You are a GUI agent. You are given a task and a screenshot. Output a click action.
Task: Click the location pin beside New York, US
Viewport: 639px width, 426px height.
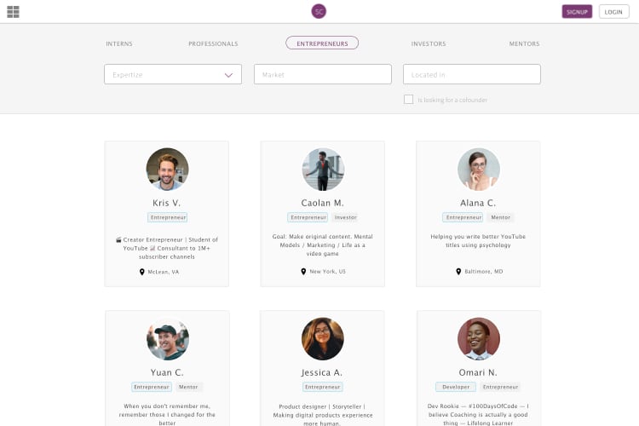tap(302, 272)
